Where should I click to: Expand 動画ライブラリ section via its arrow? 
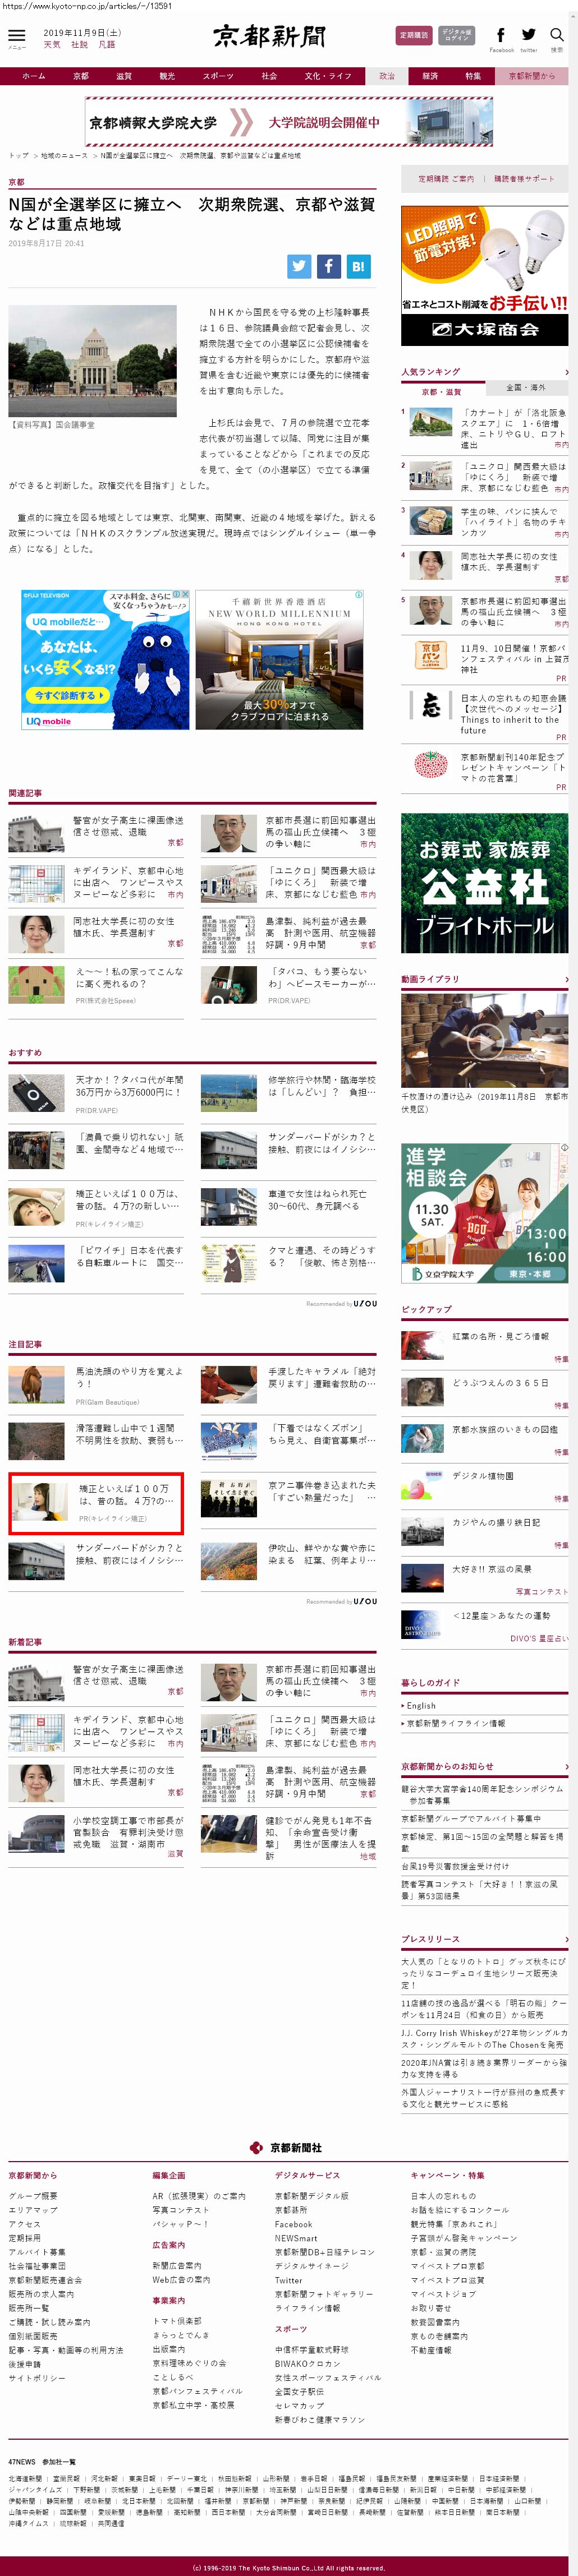pos(566,979)
